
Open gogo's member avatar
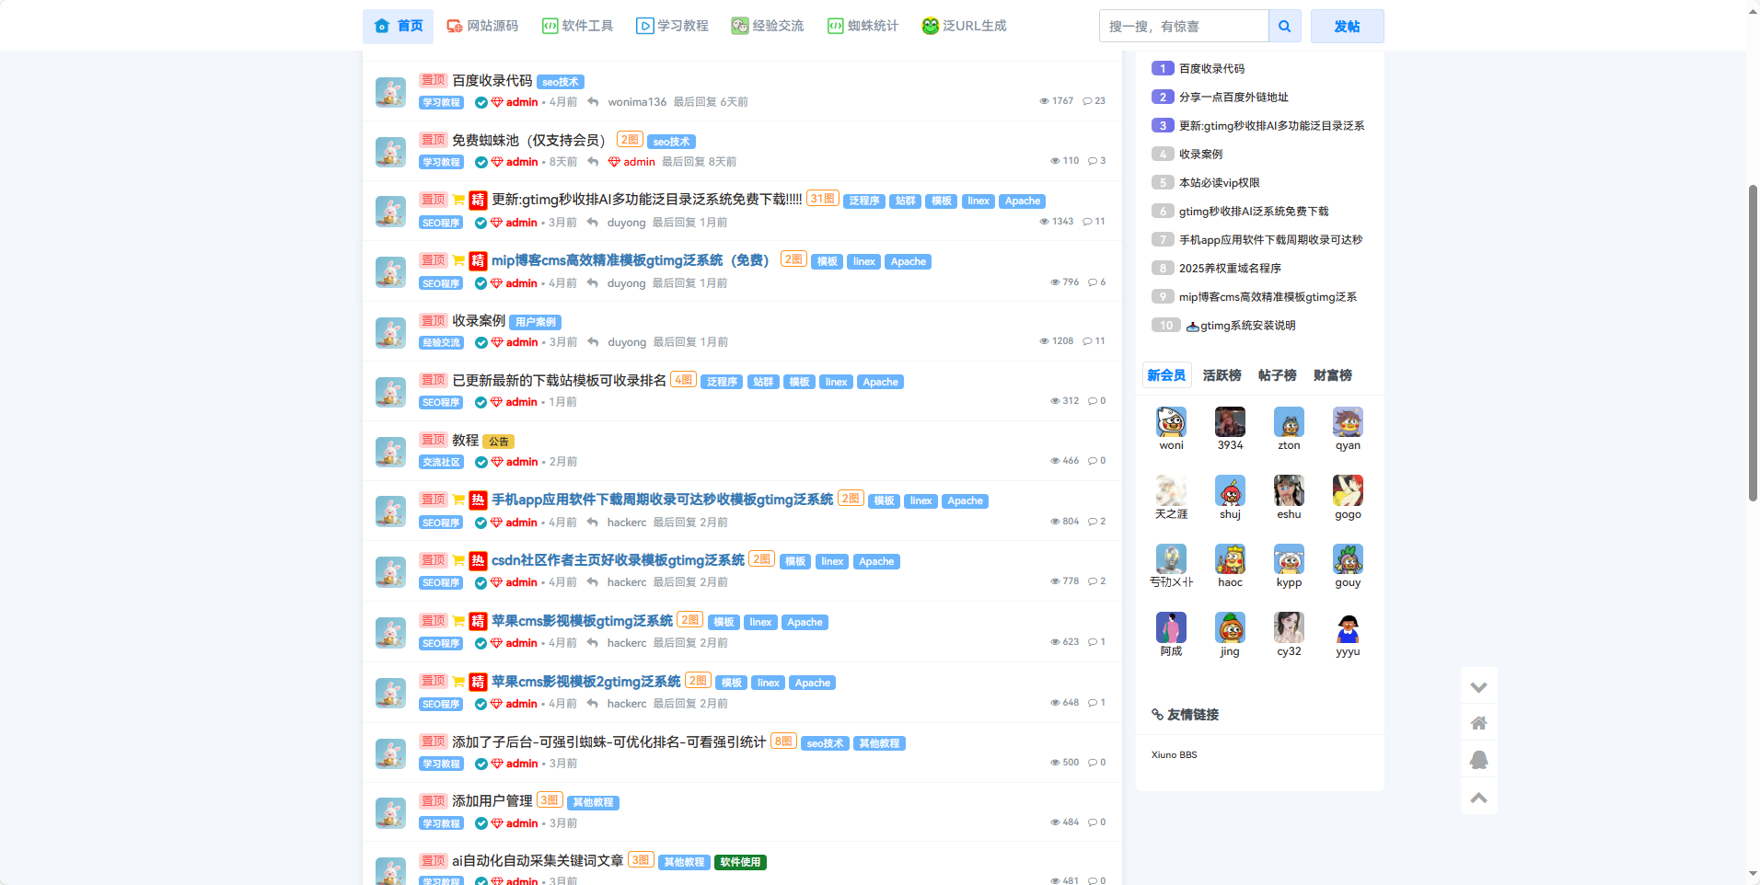coord(1348,491)
